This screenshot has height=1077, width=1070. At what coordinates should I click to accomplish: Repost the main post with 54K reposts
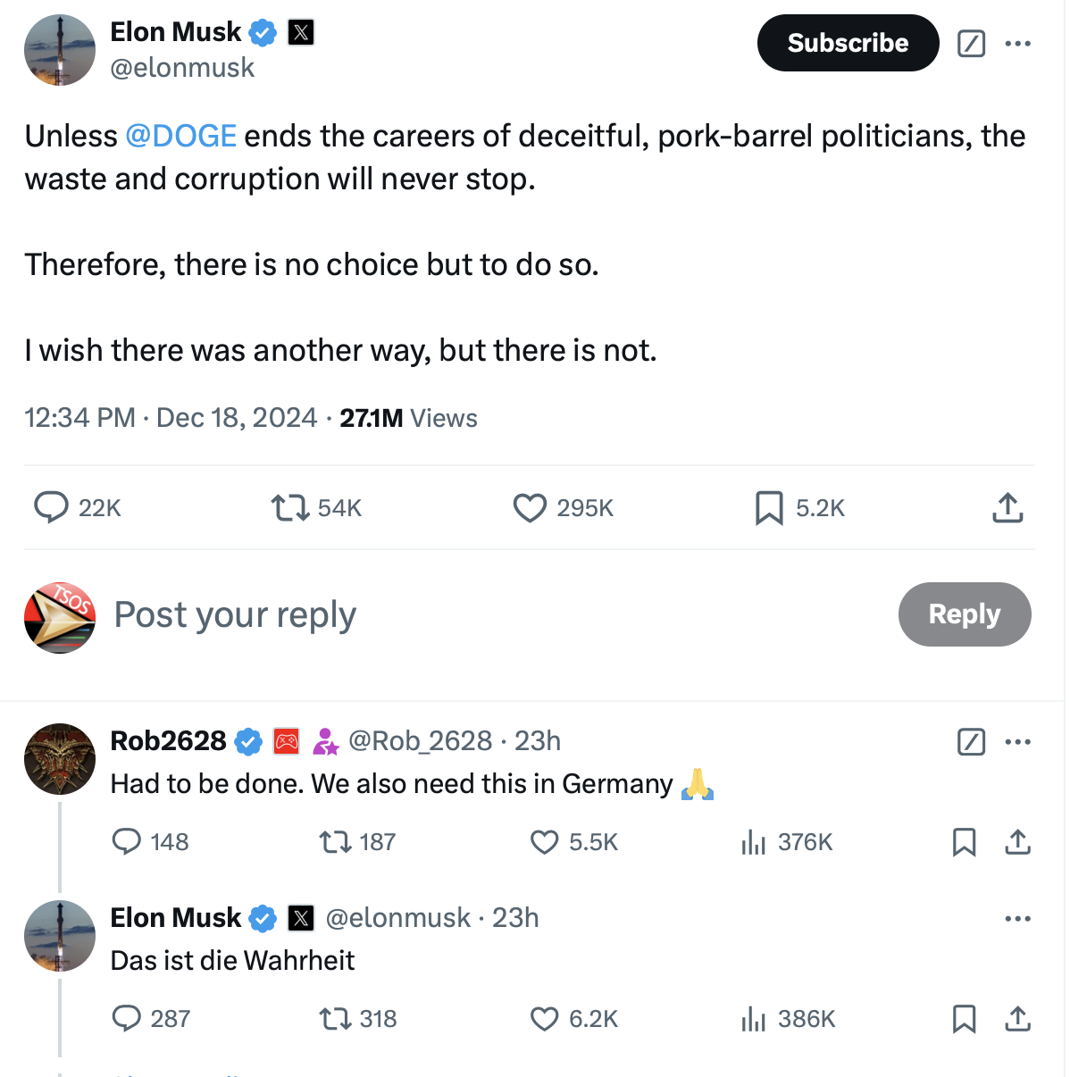pyautogui.click(x=289, y=508)
